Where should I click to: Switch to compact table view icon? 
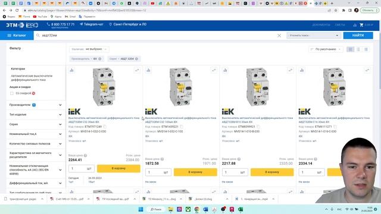coord(366,49)
